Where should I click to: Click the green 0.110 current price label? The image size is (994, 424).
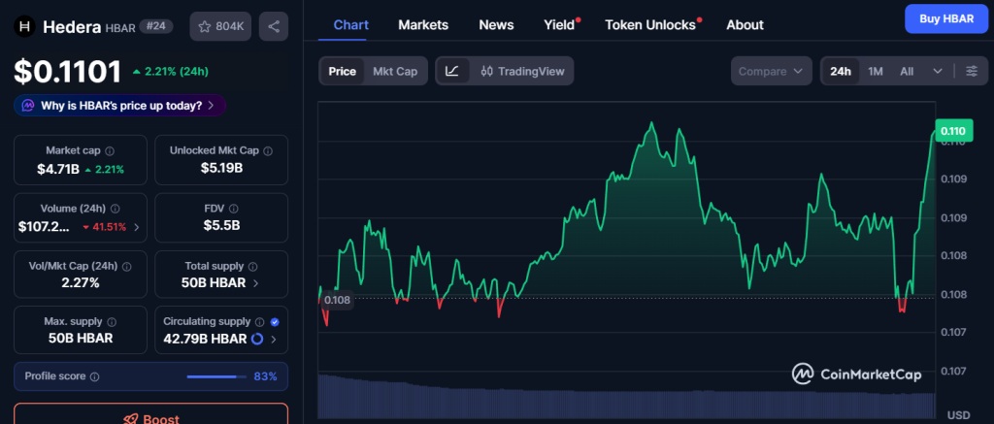click(x=953, y=131)
